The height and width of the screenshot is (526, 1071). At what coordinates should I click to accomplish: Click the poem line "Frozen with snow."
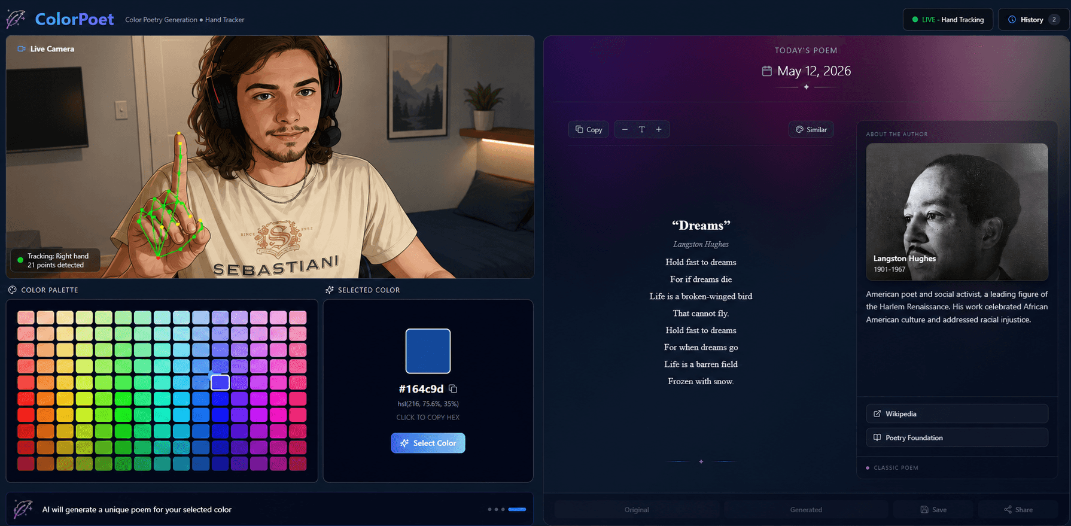click(701, 381)
